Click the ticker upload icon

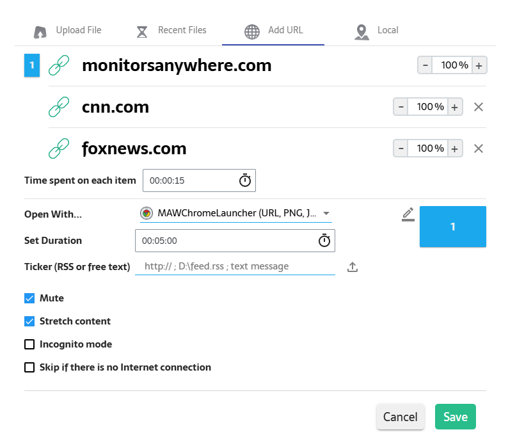point(353,267)
